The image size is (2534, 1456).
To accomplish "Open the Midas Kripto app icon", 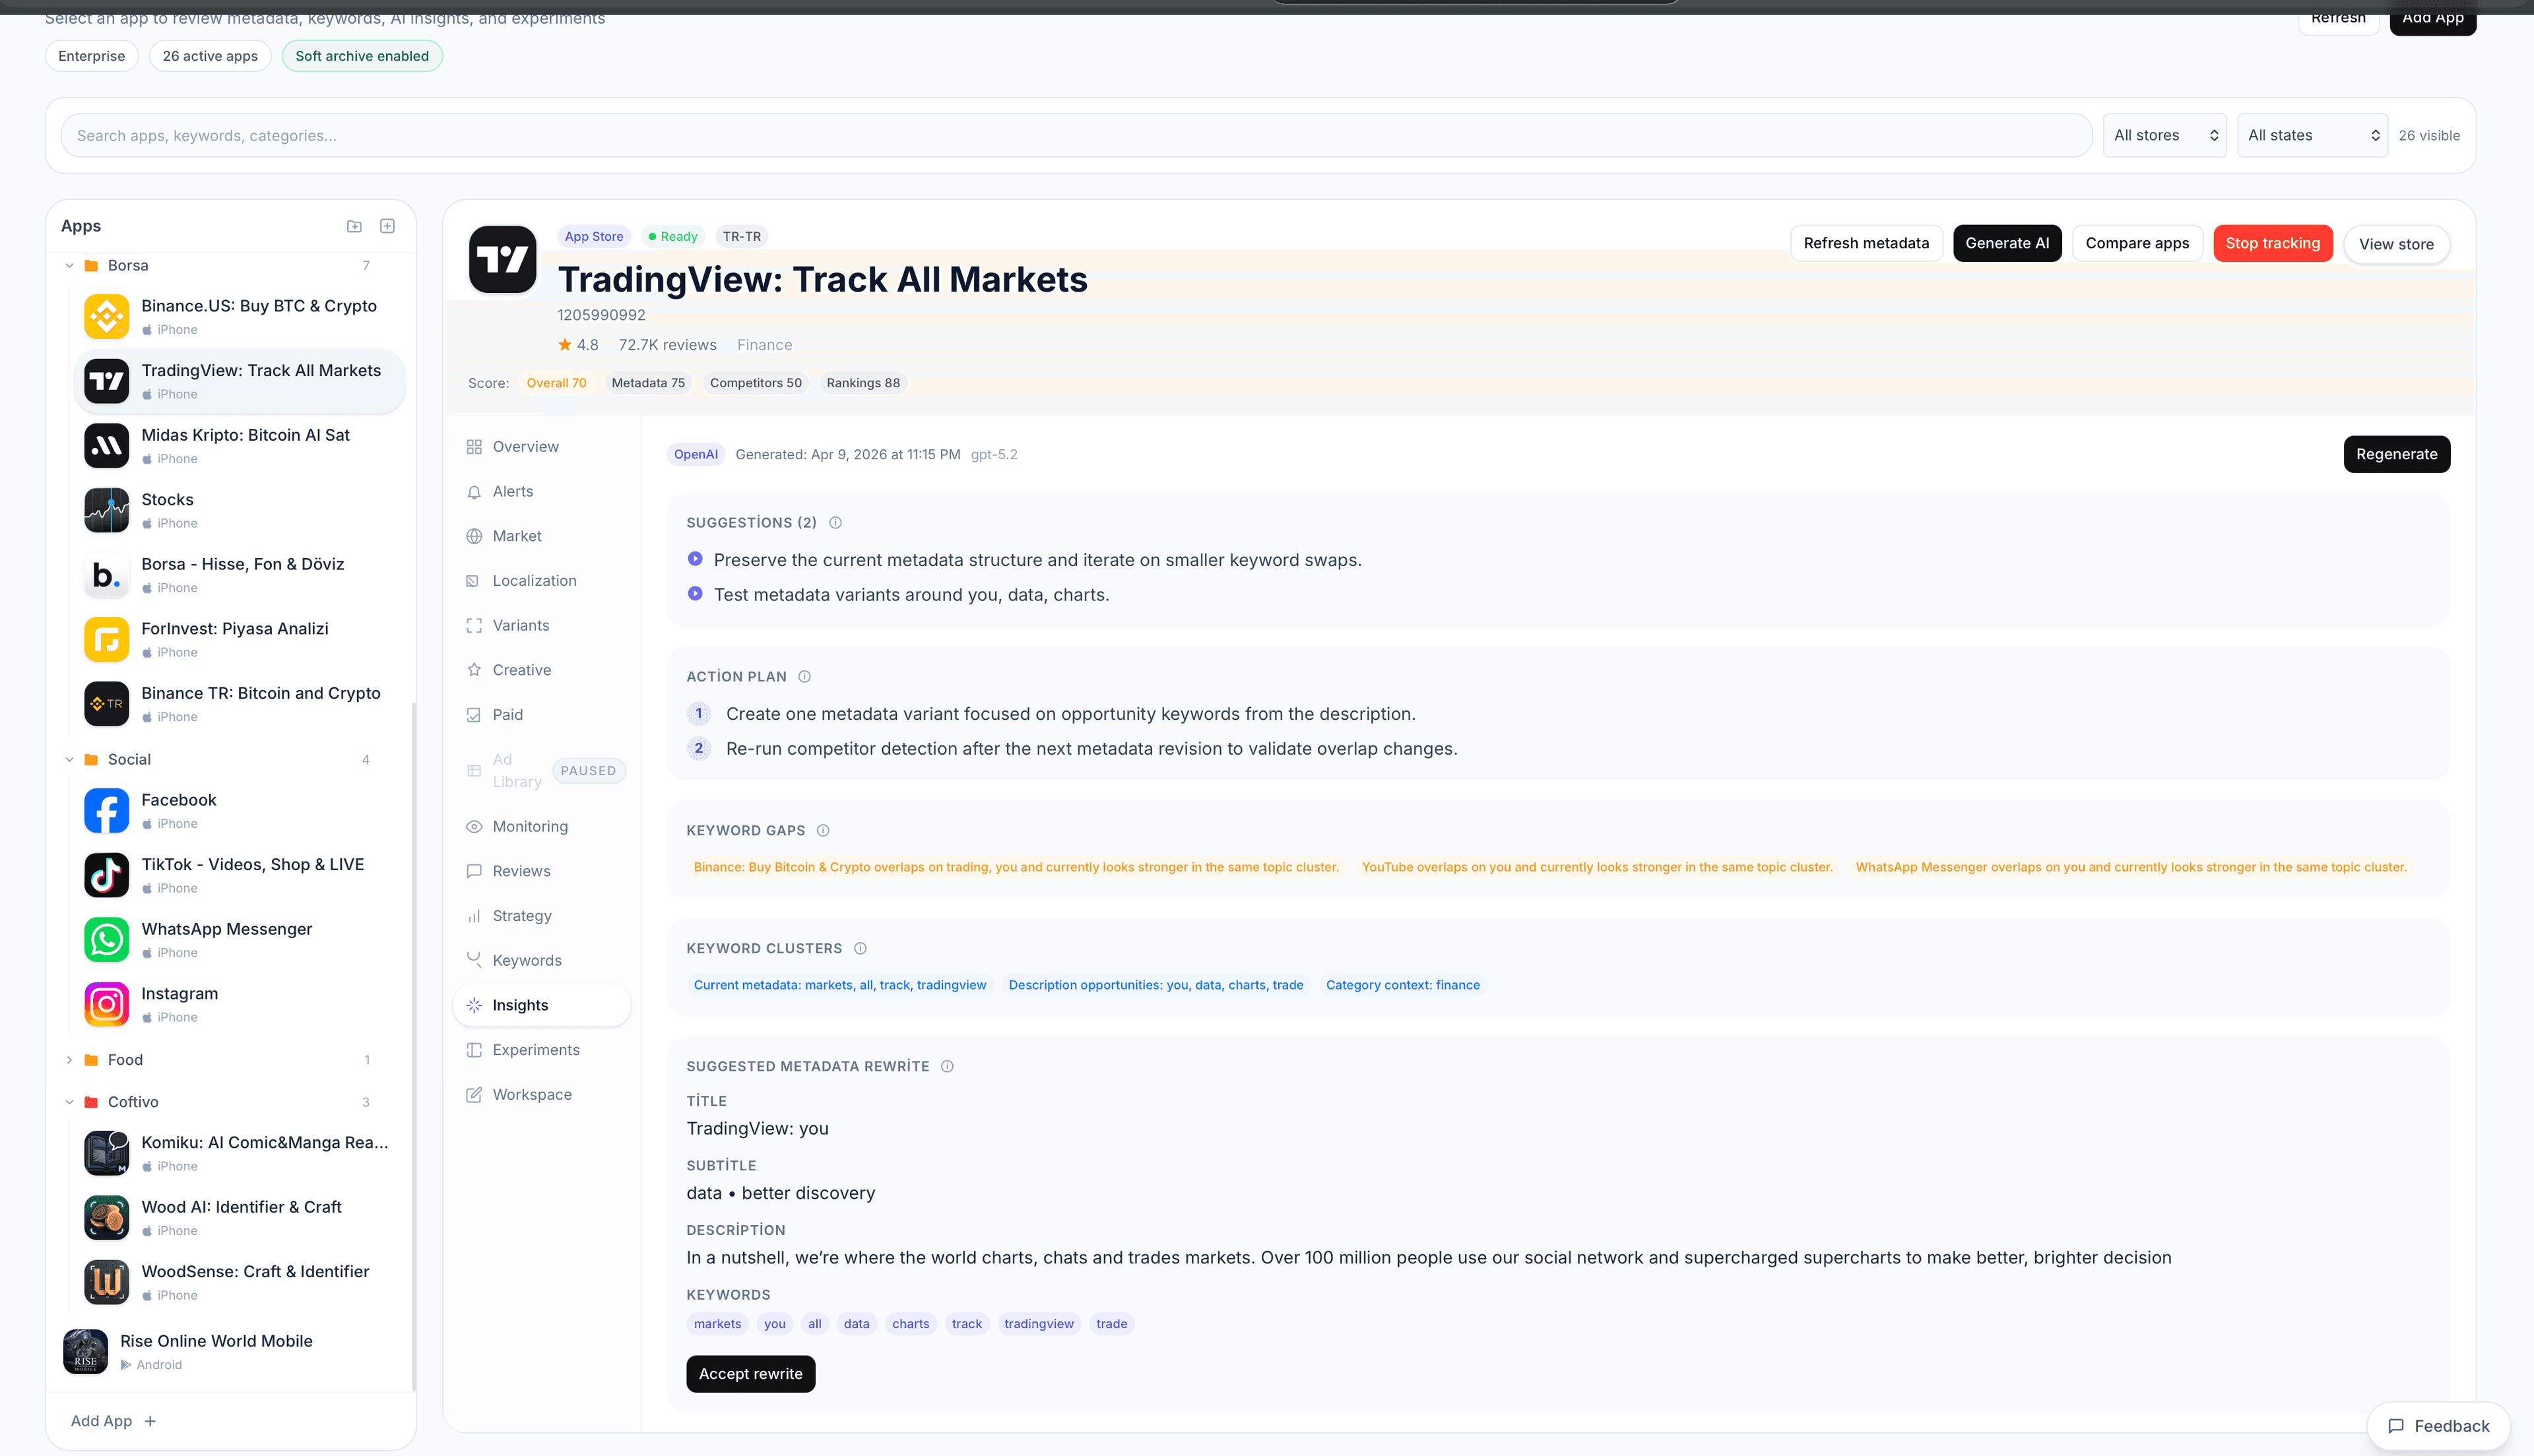I will (106, 445).
